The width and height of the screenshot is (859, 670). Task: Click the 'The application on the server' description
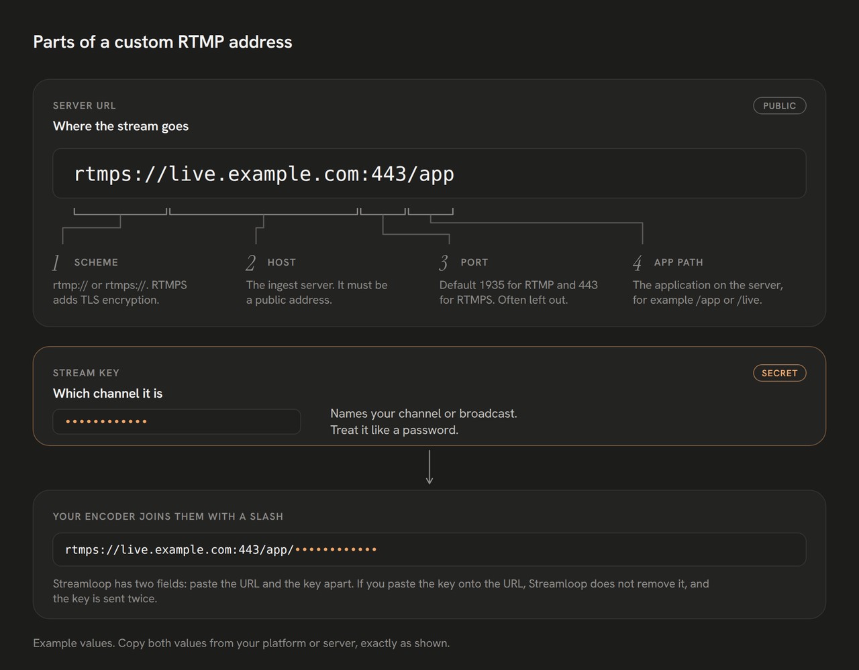(x=708, y=292)
